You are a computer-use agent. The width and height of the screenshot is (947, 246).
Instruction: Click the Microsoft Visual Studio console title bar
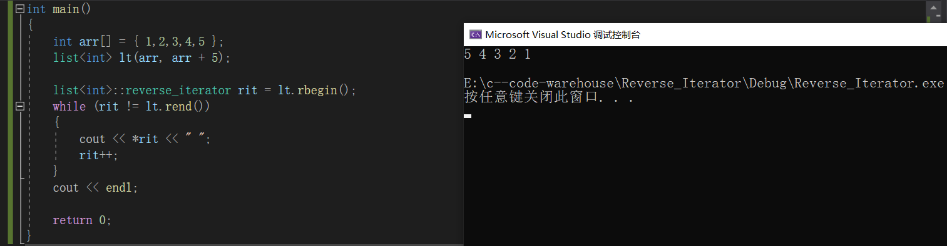coord(705,35)
